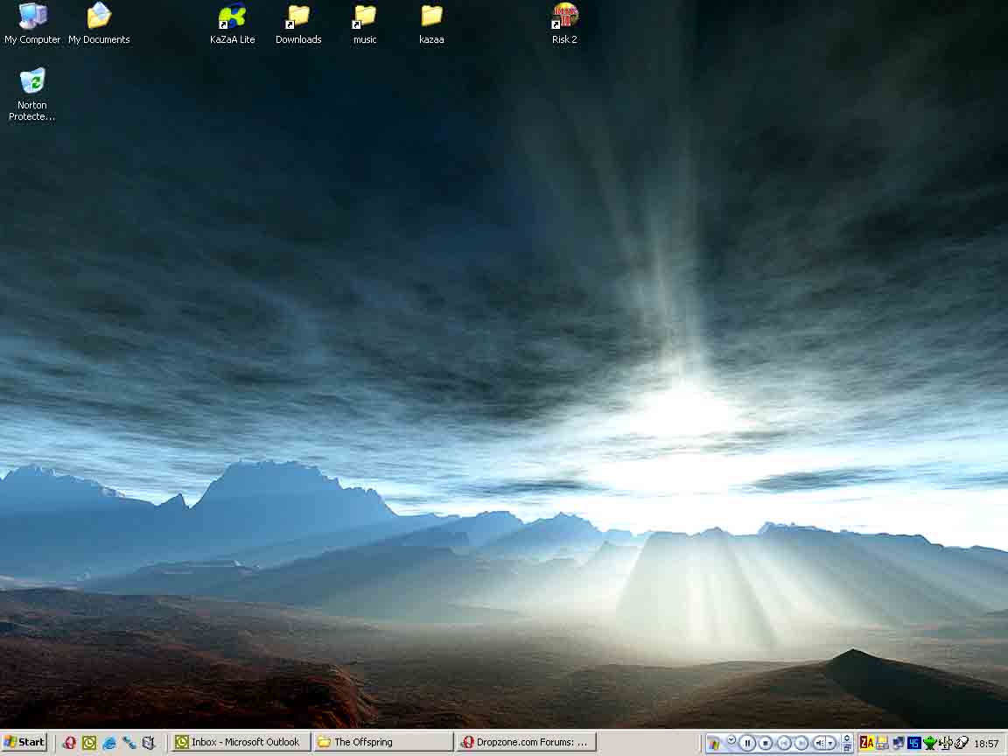Click the system clock showing 18:57
This screenshot has height=756, width=1008.
(x=986, y=743)
